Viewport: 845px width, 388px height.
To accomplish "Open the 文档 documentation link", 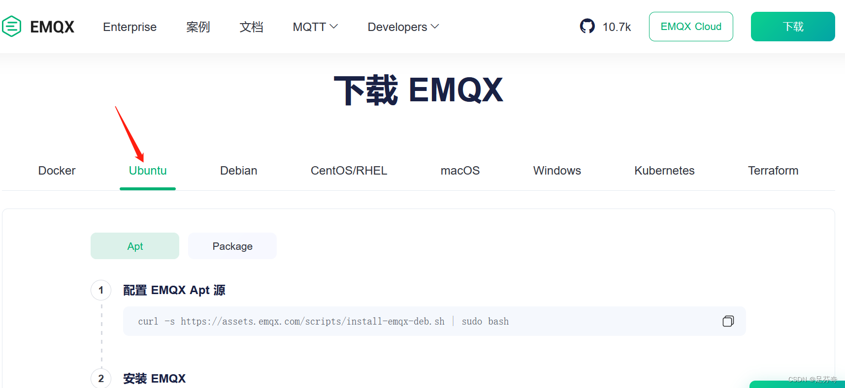I will point(251,27).
